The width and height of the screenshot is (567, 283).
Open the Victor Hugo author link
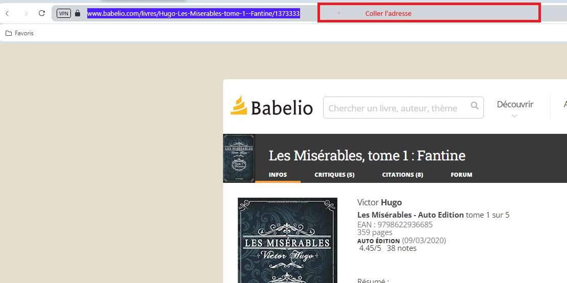(x=379, y=202)
